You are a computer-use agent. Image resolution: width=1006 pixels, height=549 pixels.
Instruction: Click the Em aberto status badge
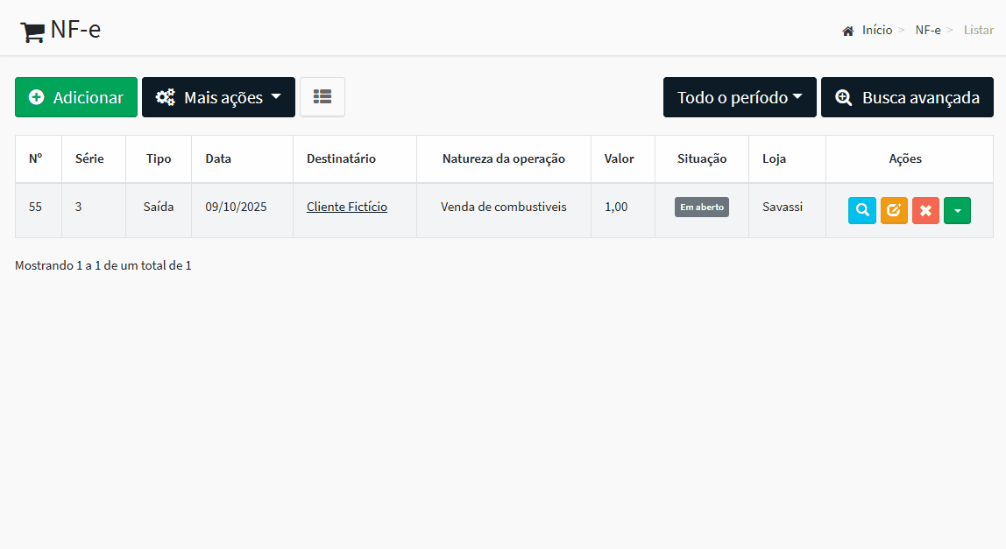(701, 207)
